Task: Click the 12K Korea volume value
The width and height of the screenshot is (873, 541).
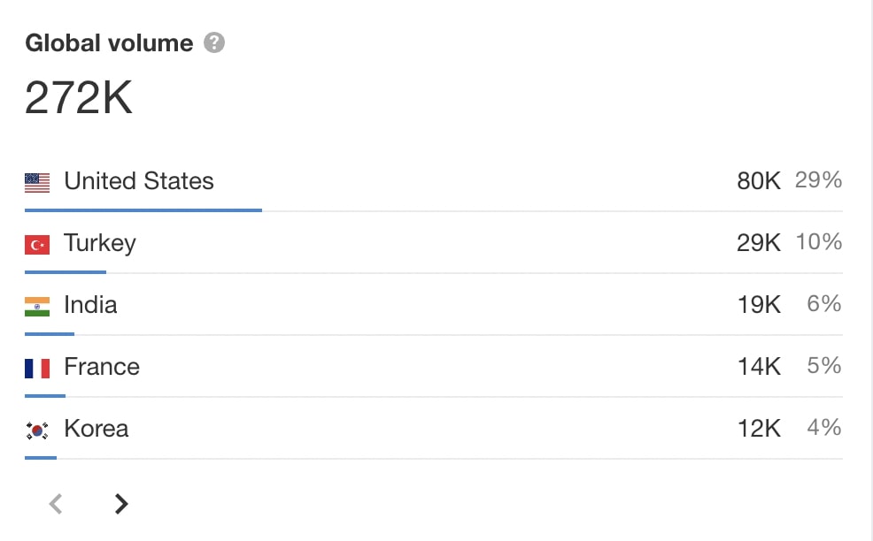Action: tap(759, 429)
